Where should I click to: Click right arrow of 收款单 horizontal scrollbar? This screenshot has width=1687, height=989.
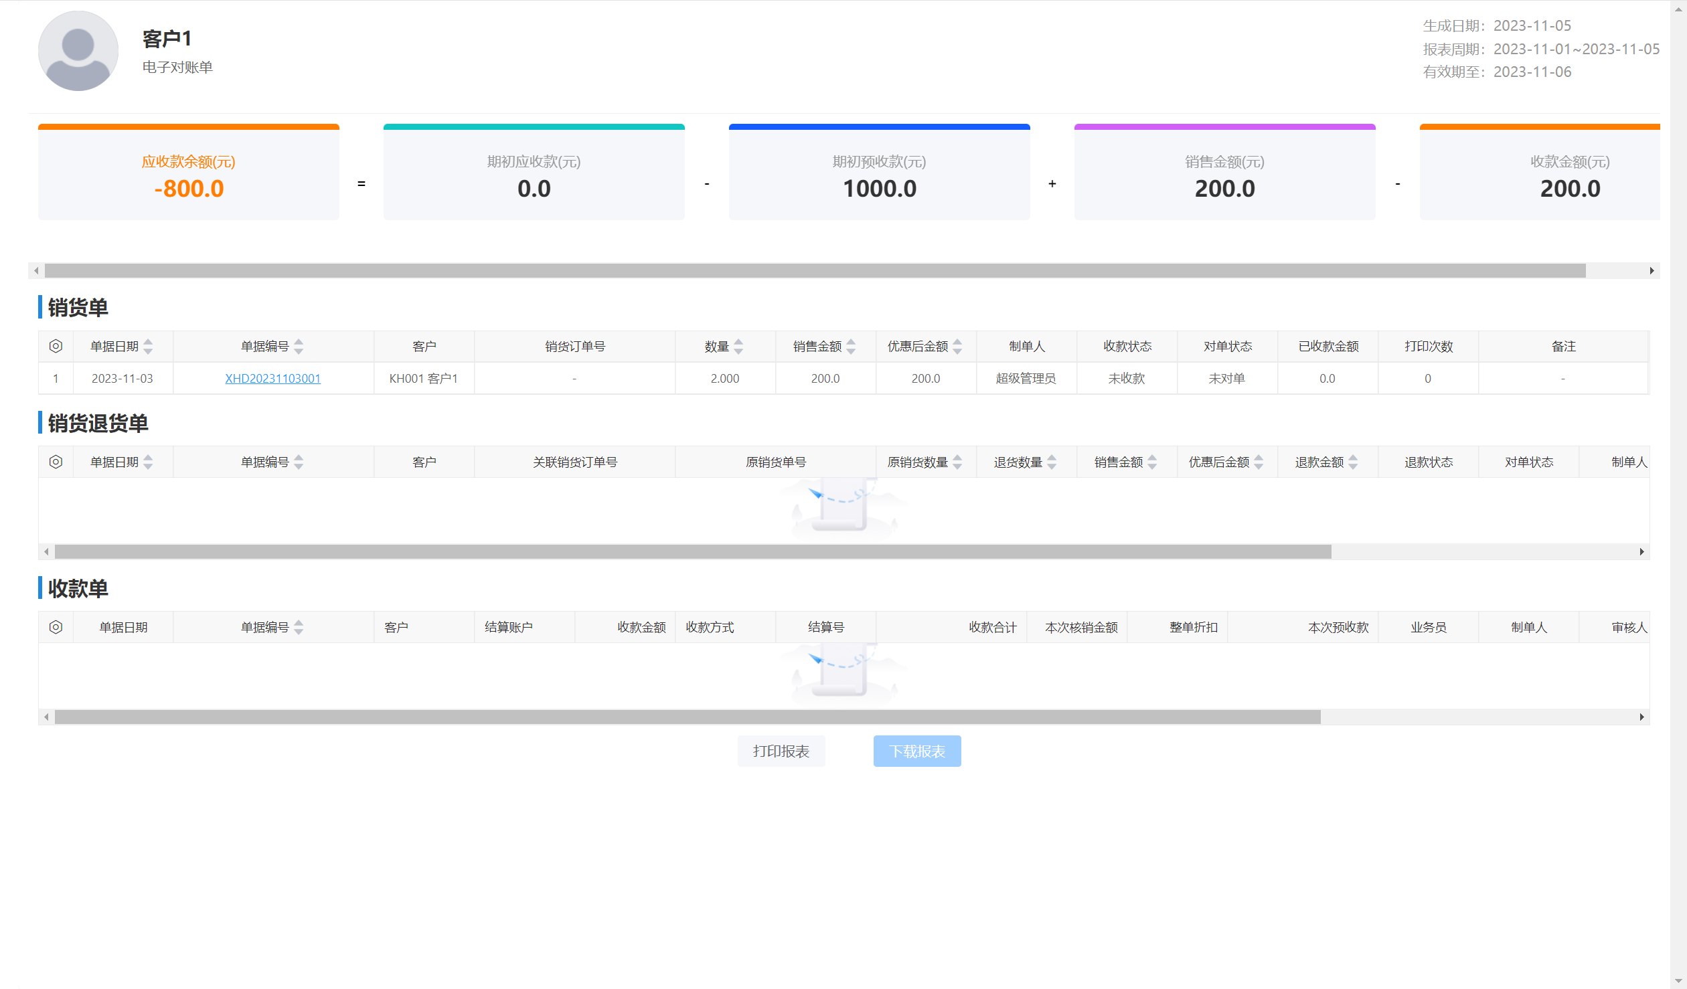click(x=1641, y=717)
